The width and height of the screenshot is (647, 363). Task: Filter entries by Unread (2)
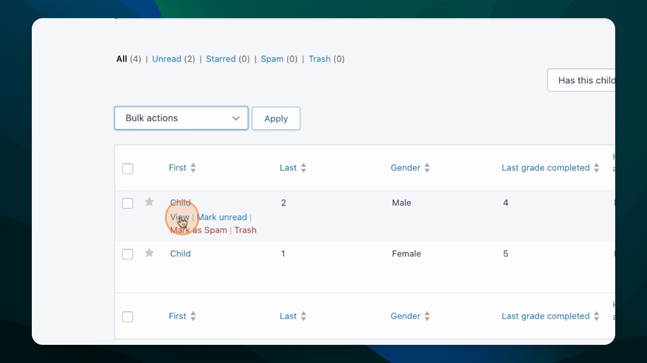coord(174,59)
